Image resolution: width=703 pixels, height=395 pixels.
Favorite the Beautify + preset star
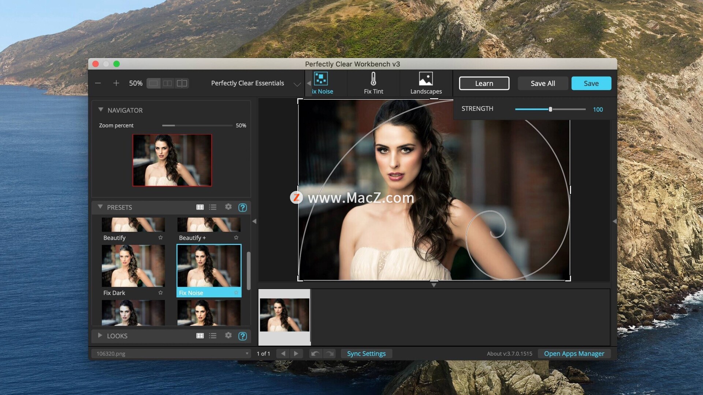(x=236, y=238)
